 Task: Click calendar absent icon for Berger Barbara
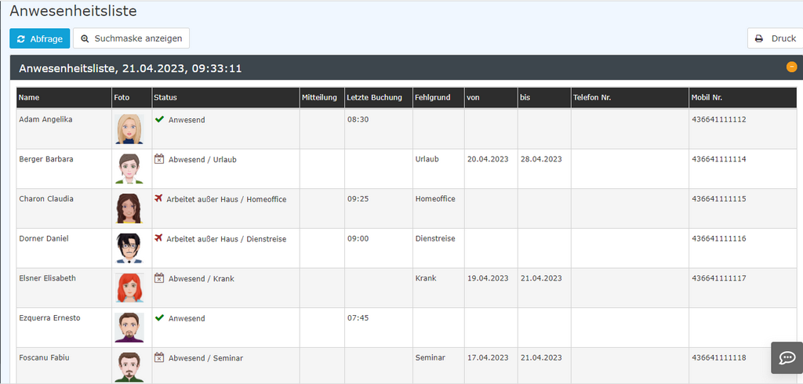[x=159, y=159]
